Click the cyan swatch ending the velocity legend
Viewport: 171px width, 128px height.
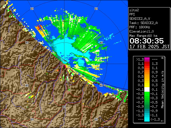coord(147,119)
